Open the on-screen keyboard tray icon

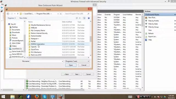[x=130, y=97]
